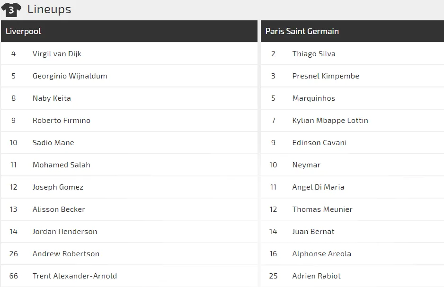Select Naby Keita from the lineup

[x=52, y=98]
